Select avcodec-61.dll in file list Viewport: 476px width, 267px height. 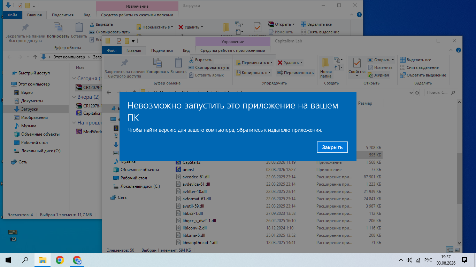[196, 177]
